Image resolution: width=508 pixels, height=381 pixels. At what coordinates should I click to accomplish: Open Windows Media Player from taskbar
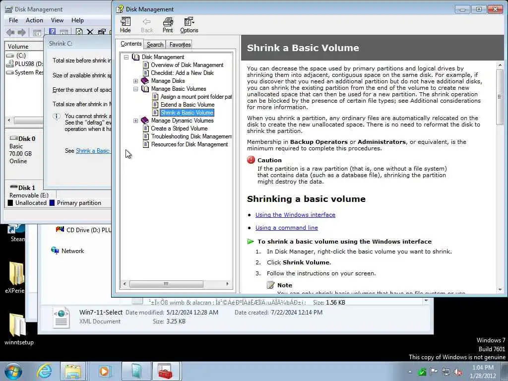[x=104, y=371]
